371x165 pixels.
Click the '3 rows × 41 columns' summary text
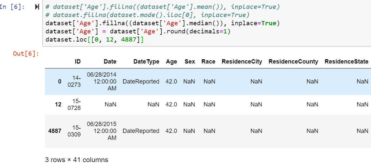click(76, 160)
